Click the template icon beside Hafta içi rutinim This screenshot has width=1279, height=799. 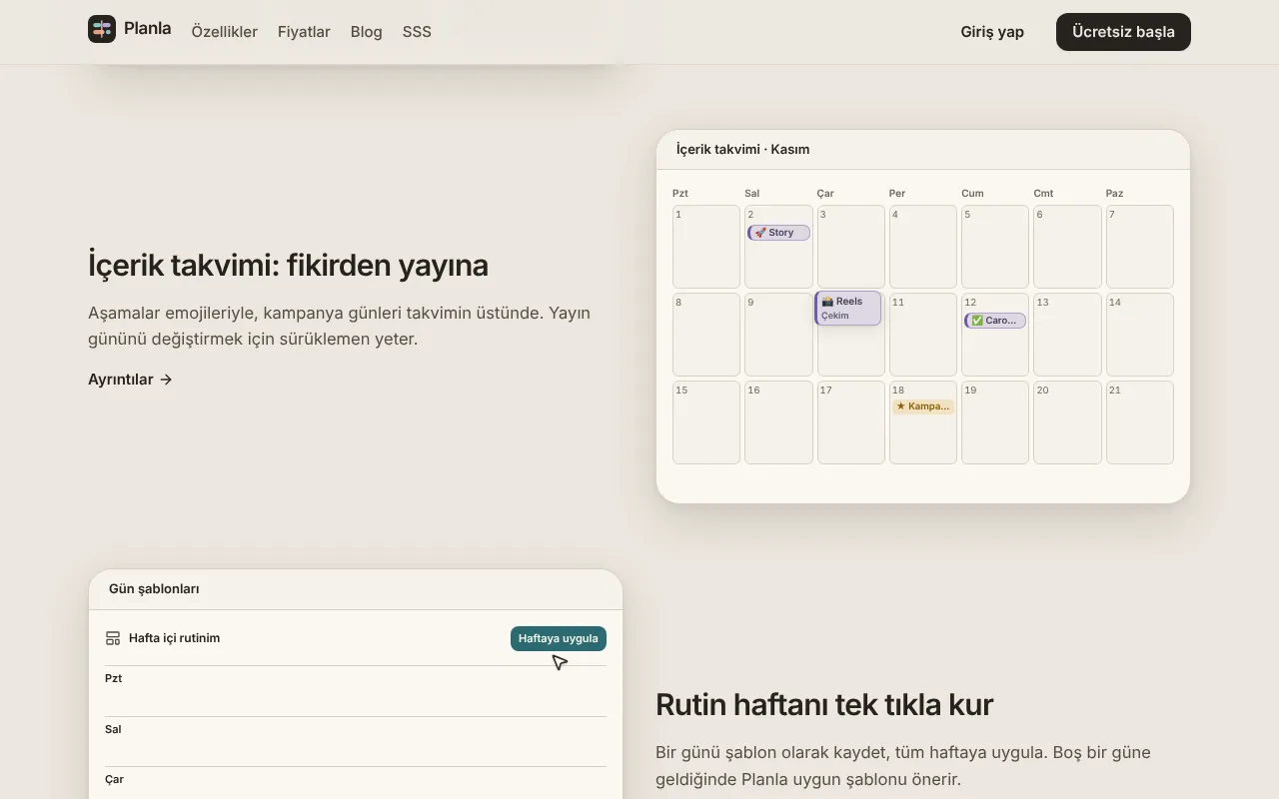point(113,638)
